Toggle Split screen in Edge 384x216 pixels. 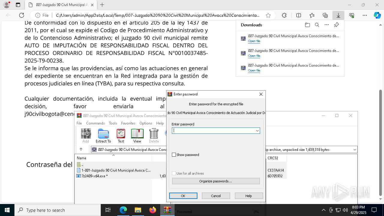[298, 15]
